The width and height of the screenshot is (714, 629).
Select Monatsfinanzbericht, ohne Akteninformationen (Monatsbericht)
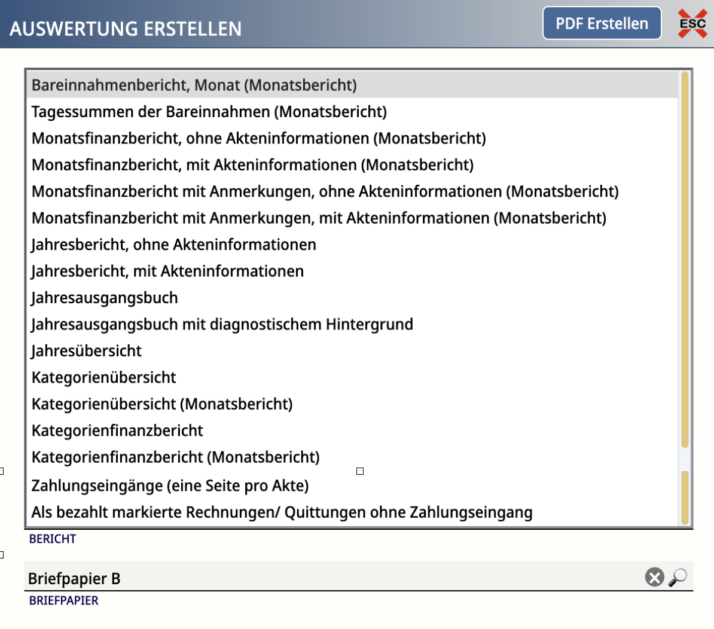pos(258,139)
